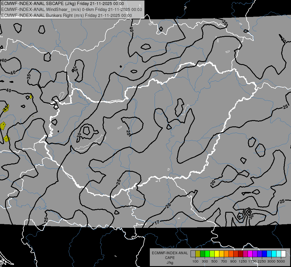
Task: Click the 700 legend value
Action: pyautogui.click(x=224, y=261)
